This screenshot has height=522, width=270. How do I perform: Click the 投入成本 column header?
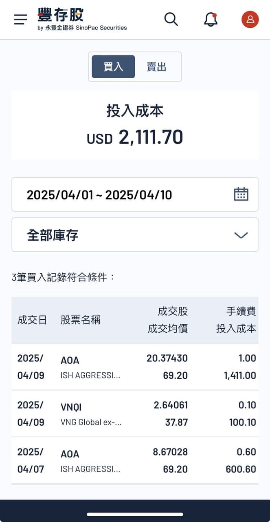[x=236, y=329]
